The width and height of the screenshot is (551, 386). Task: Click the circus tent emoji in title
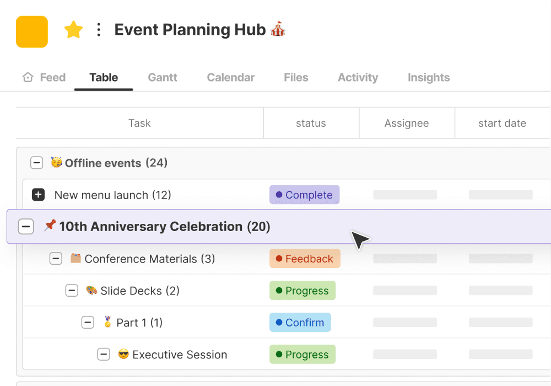click(x=278, y=29)
